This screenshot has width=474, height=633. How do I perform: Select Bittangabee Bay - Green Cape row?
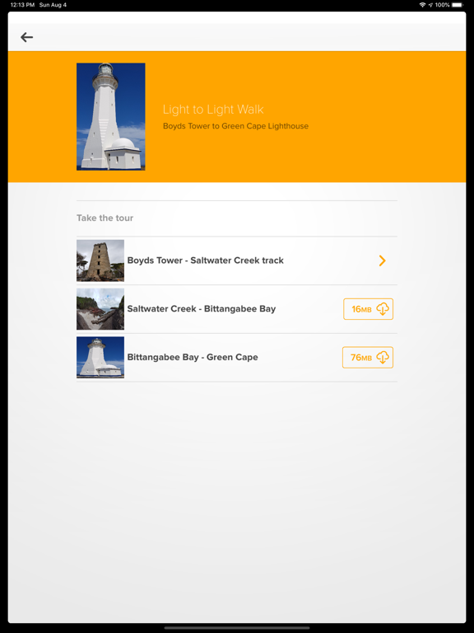237,357
